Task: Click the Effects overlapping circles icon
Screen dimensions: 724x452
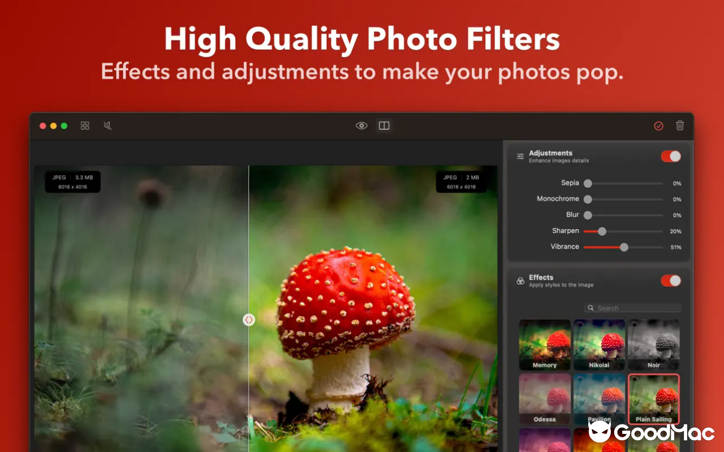Action: coord(520,281)
